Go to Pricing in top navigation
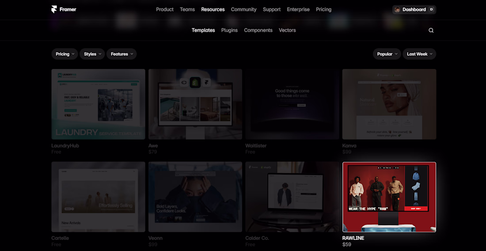Screen dimensions: 486x251 pos(323,10)
